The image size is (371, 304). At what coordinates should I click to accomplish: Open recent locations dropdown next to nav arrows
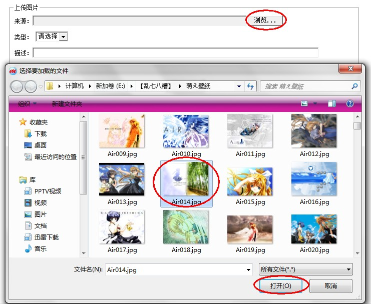click(x=41, y=86)
